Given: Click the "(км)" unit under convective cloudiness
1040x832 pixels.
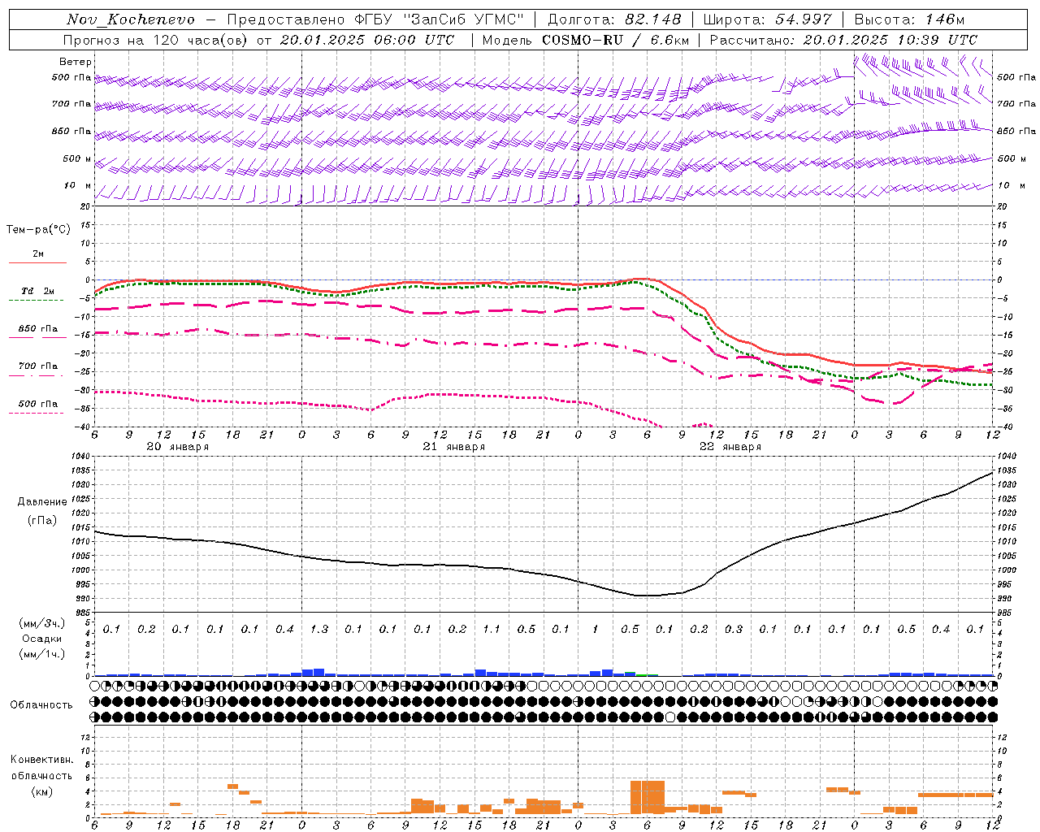Looking at the screenshot, I should click(x=41, y=791).
